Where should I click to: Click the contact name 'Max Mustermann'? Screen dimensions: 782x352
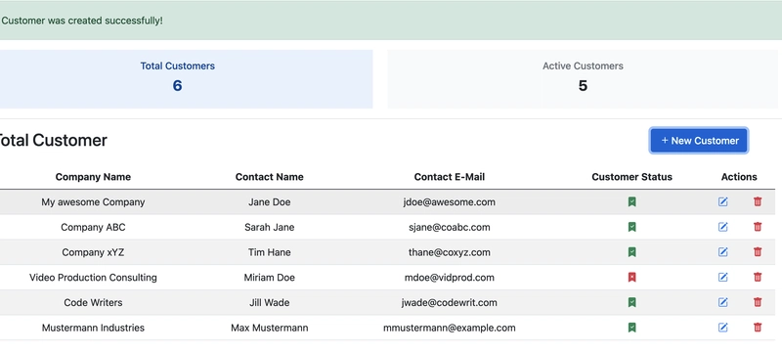tap(270, 328)
